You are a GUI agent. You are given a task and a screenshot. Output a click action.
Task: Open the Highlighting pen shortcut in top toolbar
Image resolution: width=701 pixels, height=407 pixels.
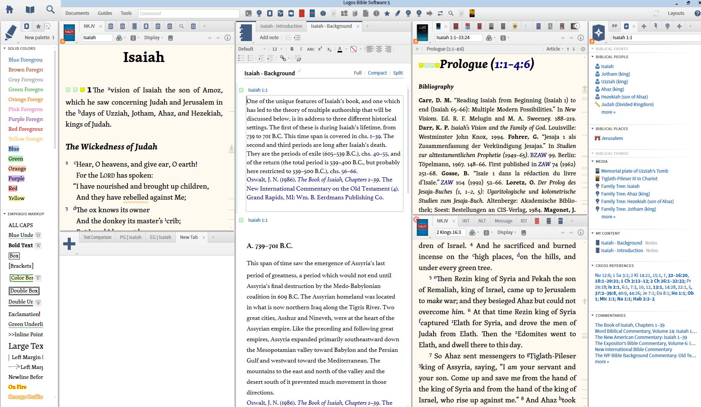398,13
